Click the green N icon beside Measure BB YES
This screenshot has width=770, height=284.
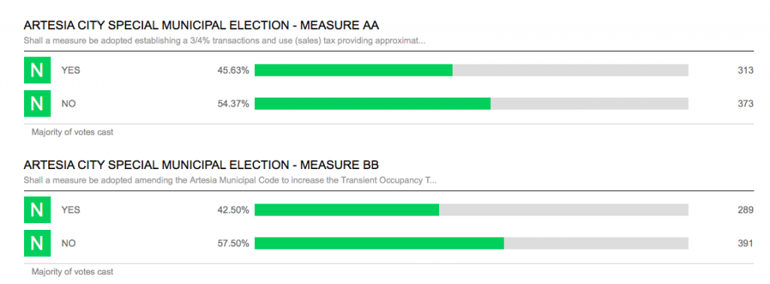coord(38,210)
